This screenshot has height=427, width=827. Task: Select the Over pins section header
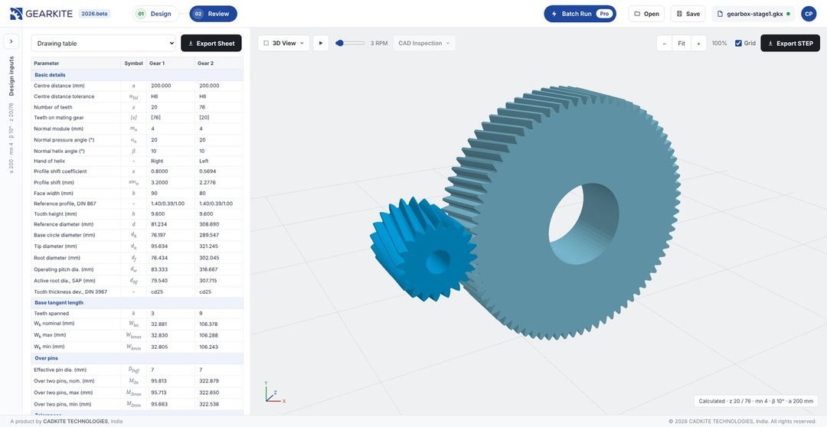click(137, 358)
